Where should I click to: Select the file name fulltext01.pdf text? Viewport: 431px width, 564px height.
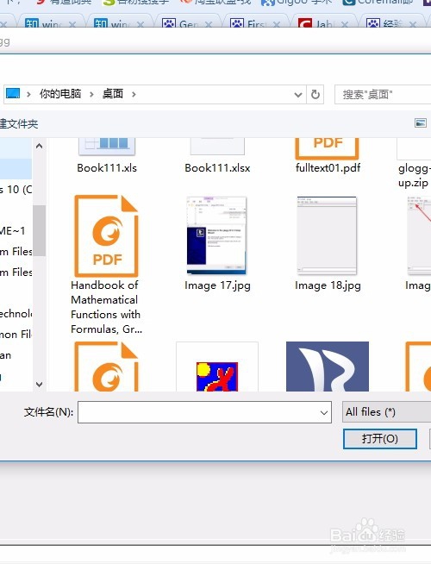328,168
